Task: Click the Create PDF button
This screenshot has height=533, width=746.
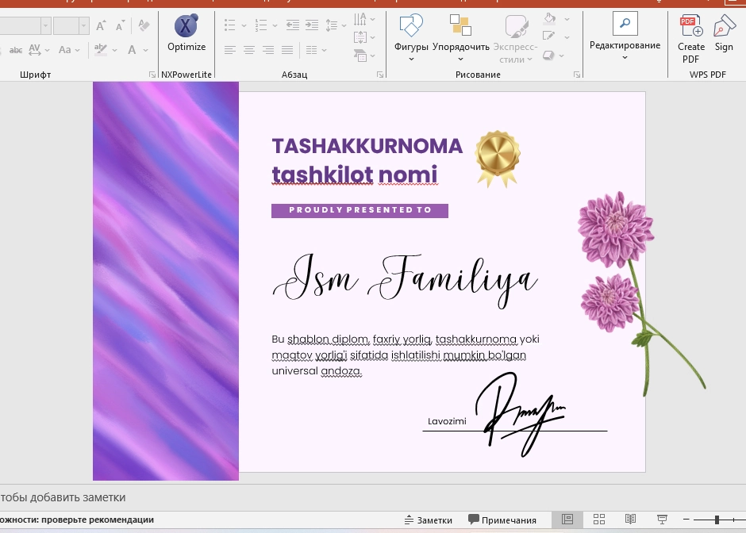Action: click(691, 39)
